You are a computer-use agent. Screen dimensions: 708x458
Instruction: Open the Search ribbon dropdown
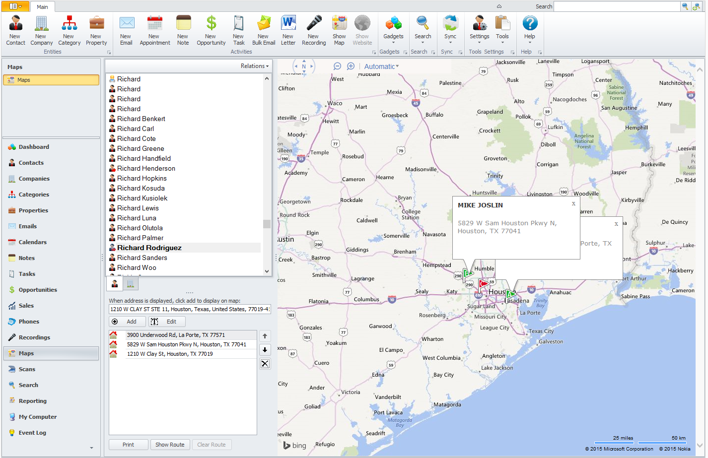click(x=423, y=30)
